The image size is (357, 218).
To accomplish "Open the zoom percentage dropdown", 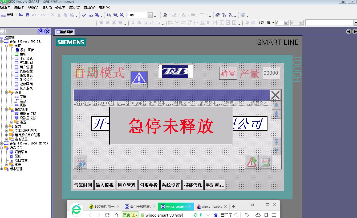I will tap(150, 15).
